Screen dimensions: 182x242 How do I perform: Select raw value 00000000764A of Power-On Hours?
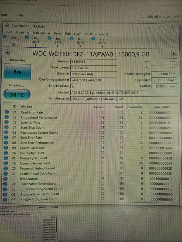coord(160,148)
